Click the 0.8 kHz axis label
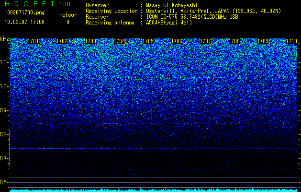The height and width of the screenshot is (192, 301). 4,134
